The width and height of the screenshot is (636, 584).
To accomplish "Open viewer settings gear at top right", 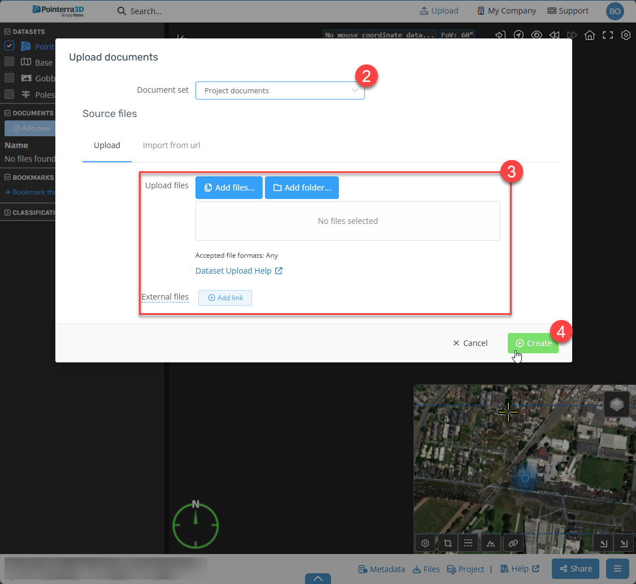I will pos(626,35).
